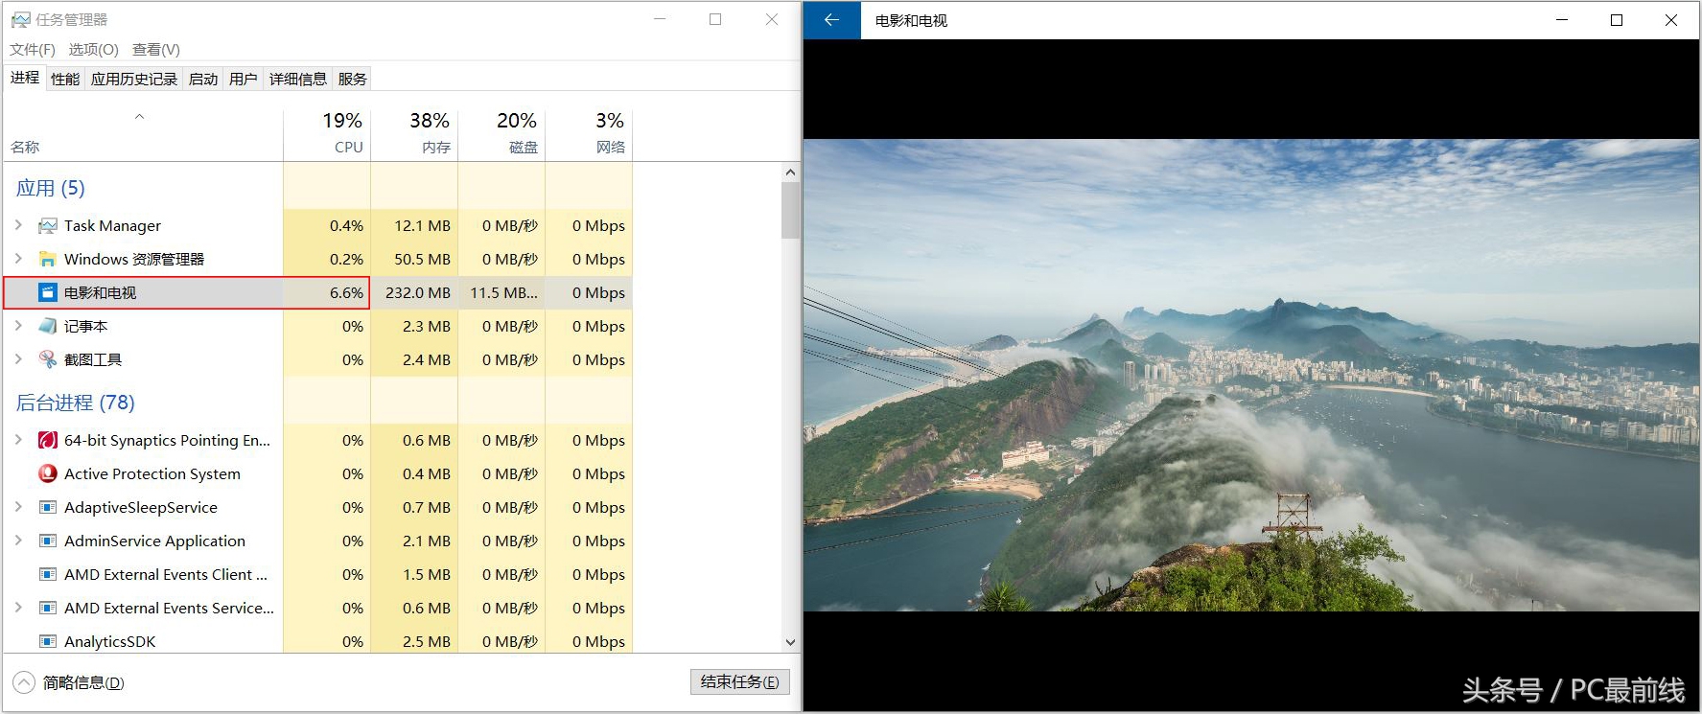Click the 232.0 MB memory value
Image resolution: width=1702 pixels, height=714 pixels.
click(418, 293)
